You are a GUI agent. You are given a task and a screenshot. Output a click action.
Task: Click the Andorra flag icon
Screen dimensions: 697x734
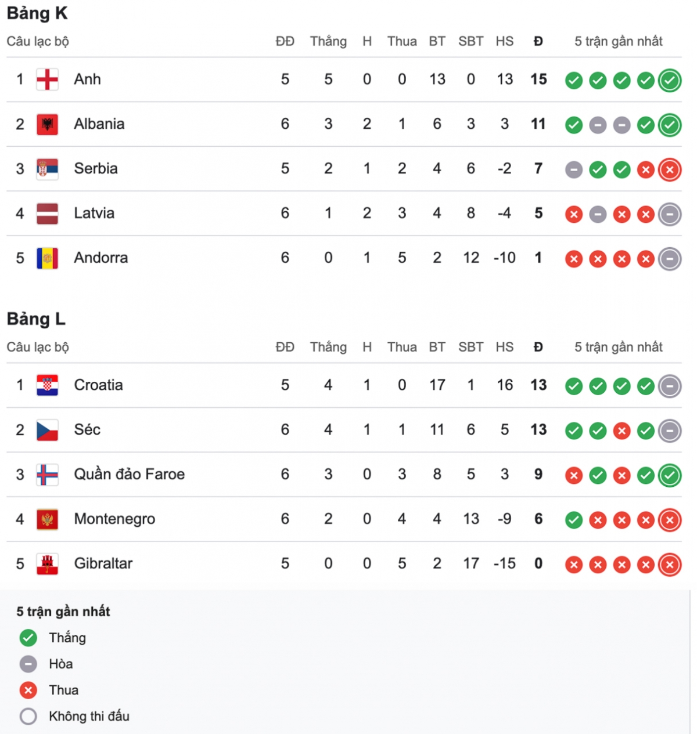(x=47, y=258)
